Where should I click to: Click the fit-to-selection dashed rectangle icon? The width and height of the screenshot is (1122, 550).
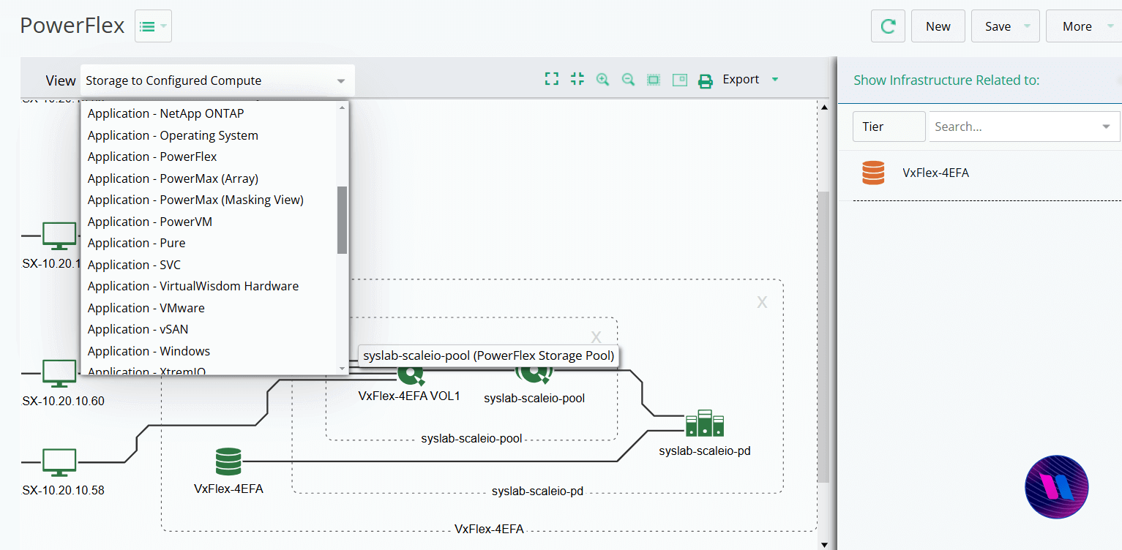[x=654, y=80]
